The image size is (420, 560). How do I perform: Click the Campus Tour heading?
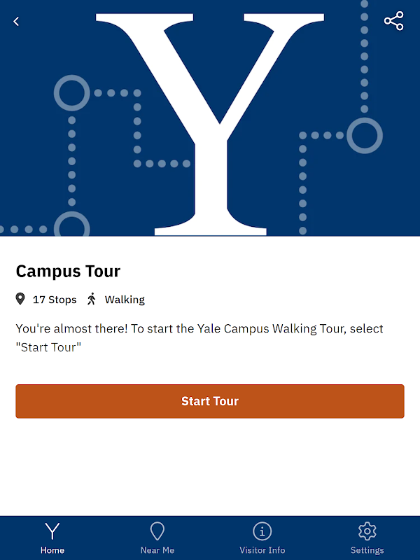(68, 271)
